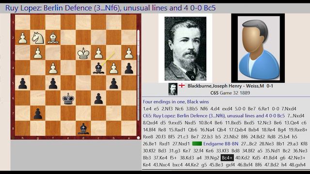Go to move 28.Ne3

pos(266,144)
